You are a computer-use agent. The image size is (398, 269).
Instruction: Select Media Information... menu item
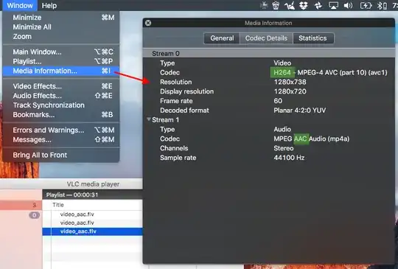coord(61,71)
